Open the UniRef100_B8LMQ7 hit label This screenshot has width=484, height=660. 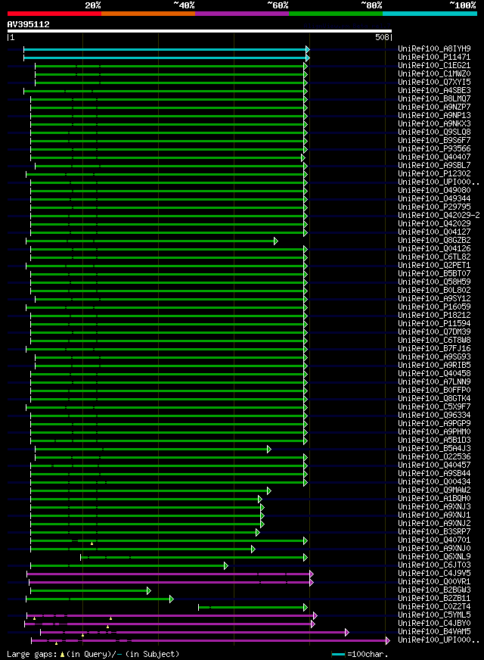[434, 99]
